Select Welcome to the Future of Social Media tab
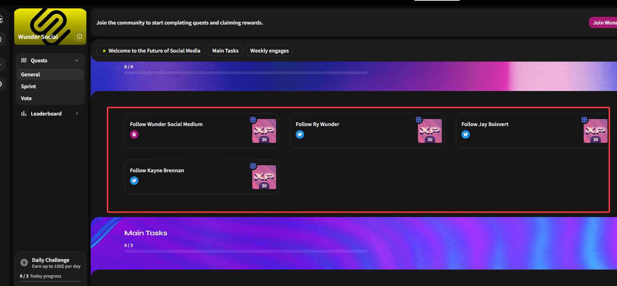The image size is (617, 286). [151, 51]
